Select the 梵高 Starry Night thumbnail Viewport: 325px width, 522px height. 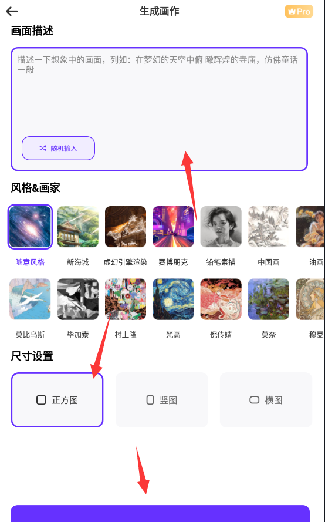(x=173, y=299)
